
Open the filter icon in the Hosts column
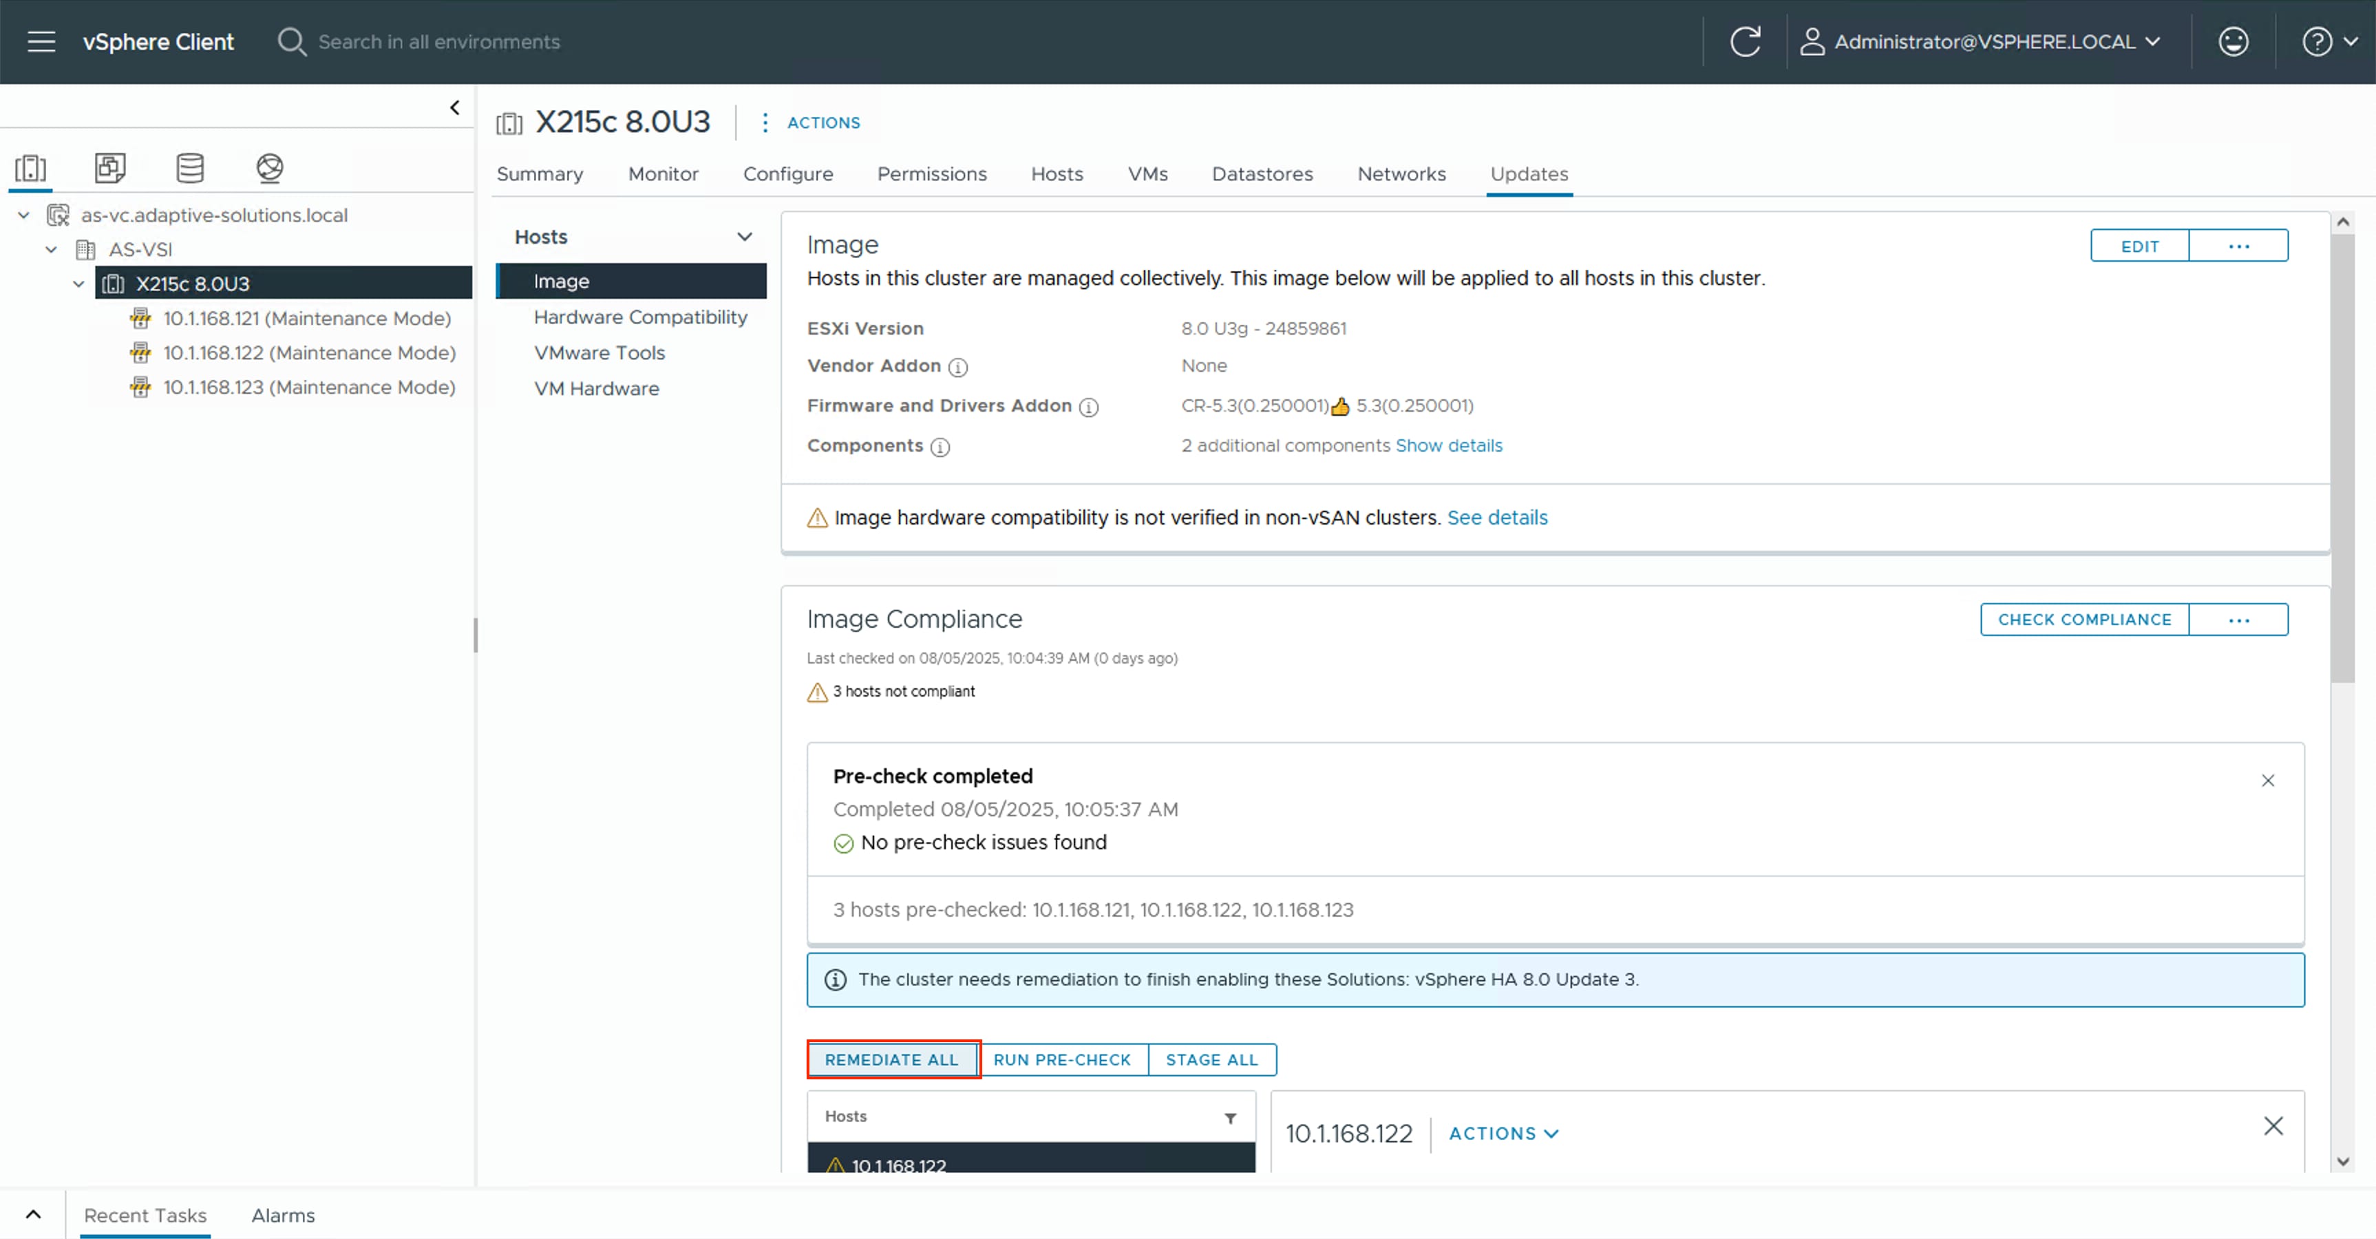tap(1231, 1117)
